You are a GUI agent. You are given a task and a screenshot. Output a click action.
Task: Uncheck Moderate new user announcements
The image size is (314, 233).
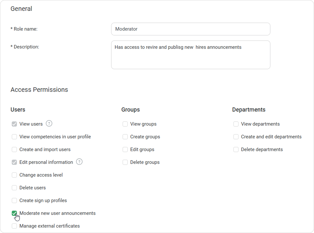(14, 213)
